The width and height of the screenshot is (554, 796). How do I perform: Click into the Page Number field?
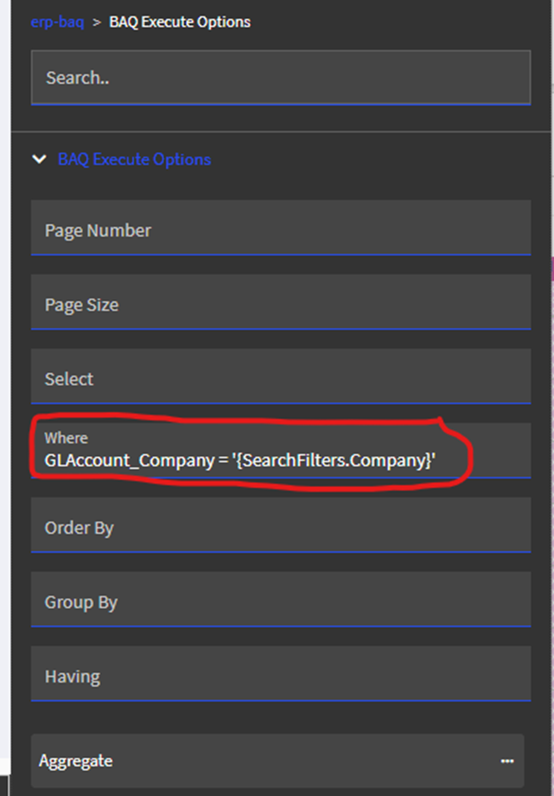pos(280,230)
